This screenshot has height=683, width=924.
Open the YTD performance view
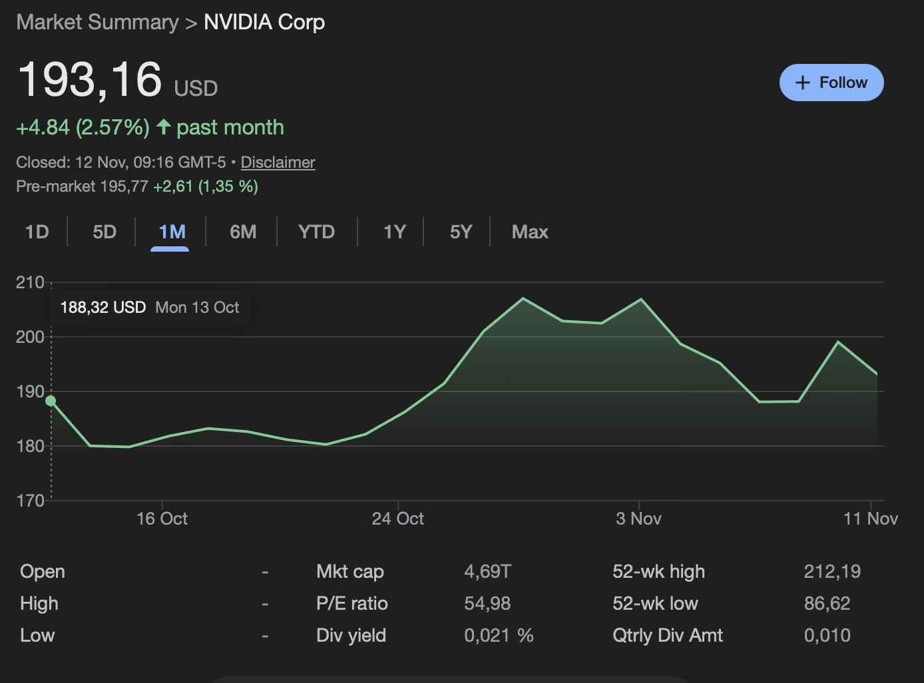pyautogui.click(x=316, y=232)
